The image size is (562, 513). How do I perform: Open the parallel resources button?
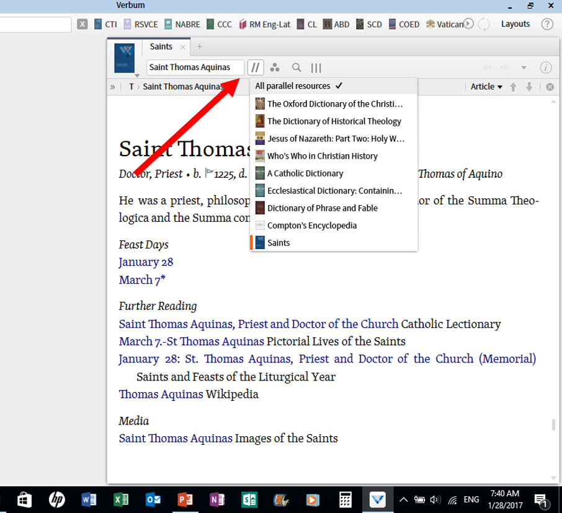coord(256,68)
